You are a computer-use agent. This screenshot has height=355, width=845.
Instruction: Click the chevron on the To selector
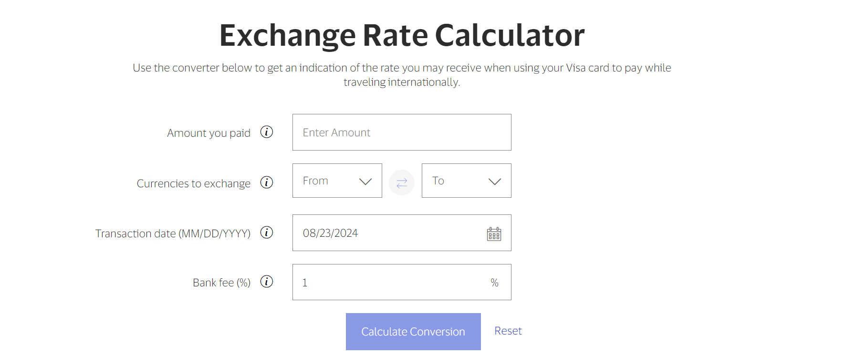coord(494,181)
